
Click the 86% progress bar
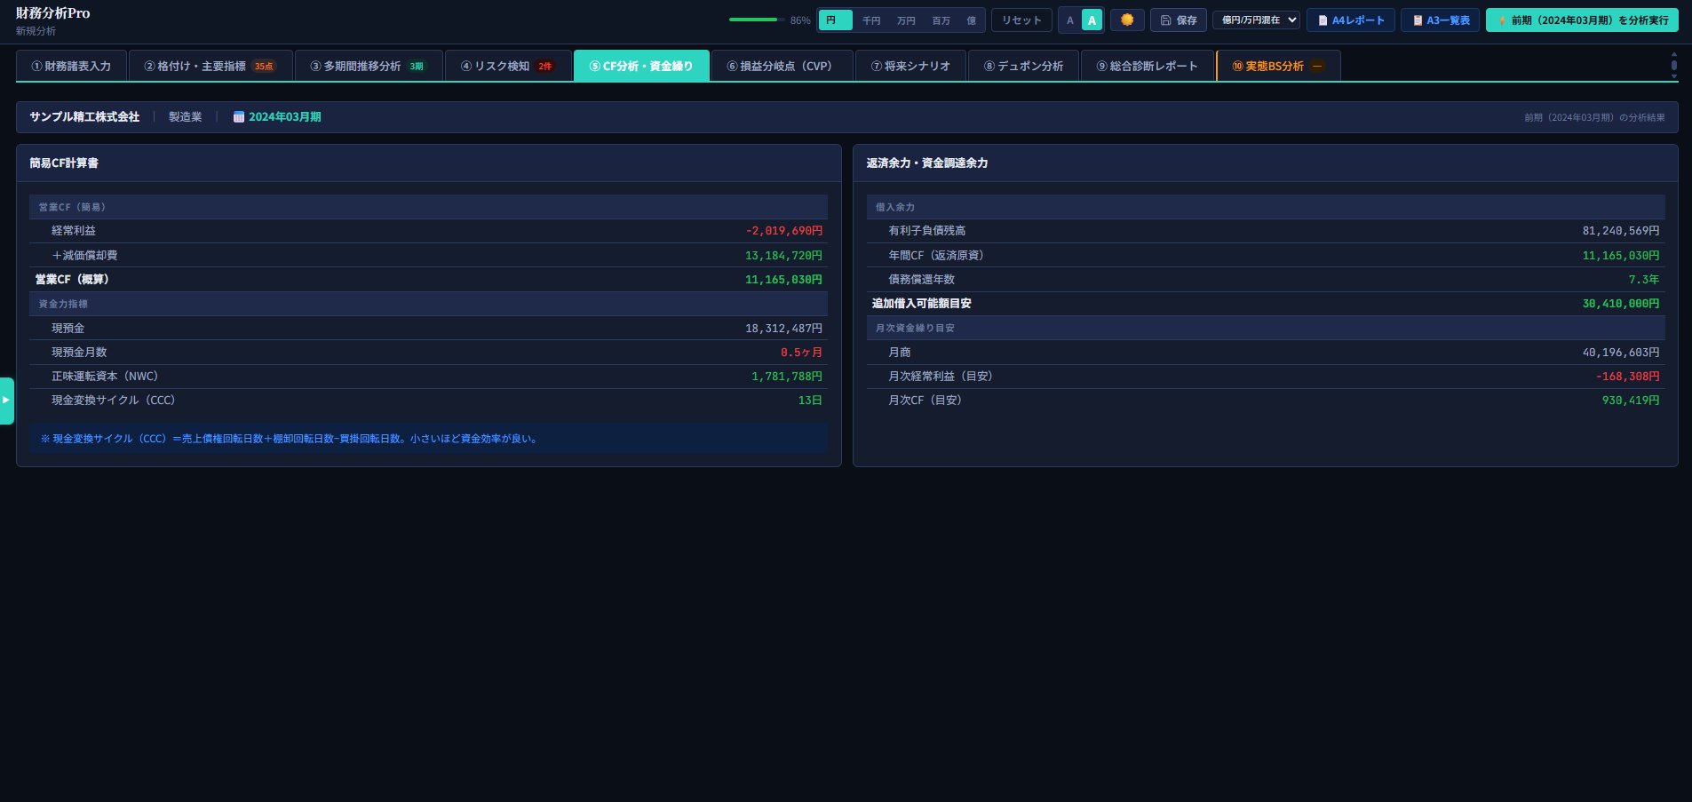click(x=757, y=20)
